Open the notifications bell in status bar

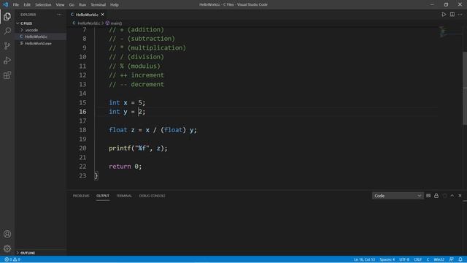460,259
